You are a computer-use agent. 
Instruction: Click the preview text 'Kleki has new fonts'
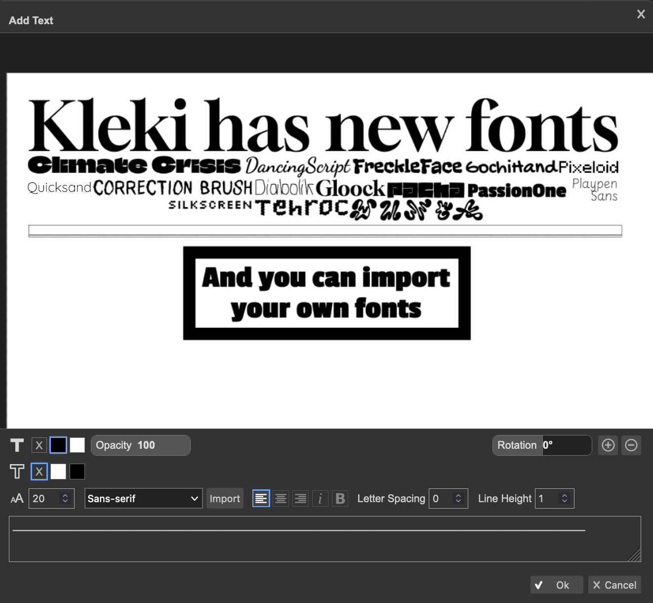[324, 126]
